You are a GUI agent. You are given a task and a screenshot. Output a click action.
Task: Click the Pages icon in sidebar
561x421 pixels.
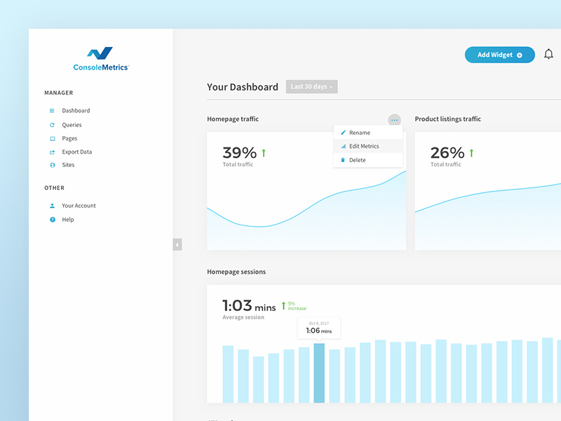pyautogui.click(x=52, y=139)
